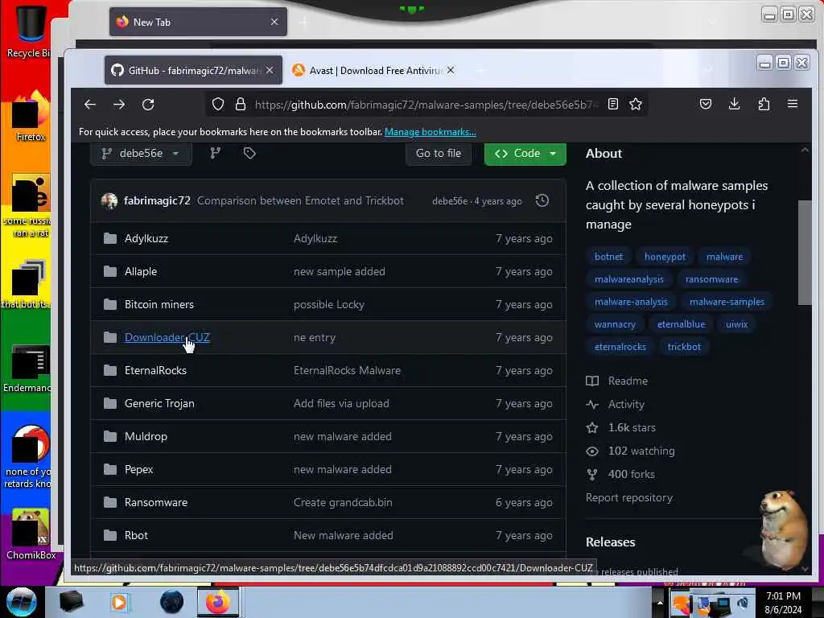The height and width of the screenshot is (618, 824).
Task: Open media player taskbar icon
Action: click(x=119, y=602)
